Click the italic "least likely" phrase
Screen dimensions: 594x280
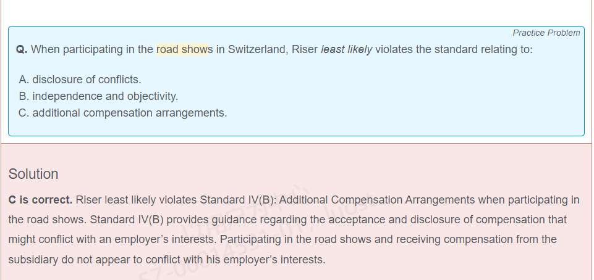(346, 49)
